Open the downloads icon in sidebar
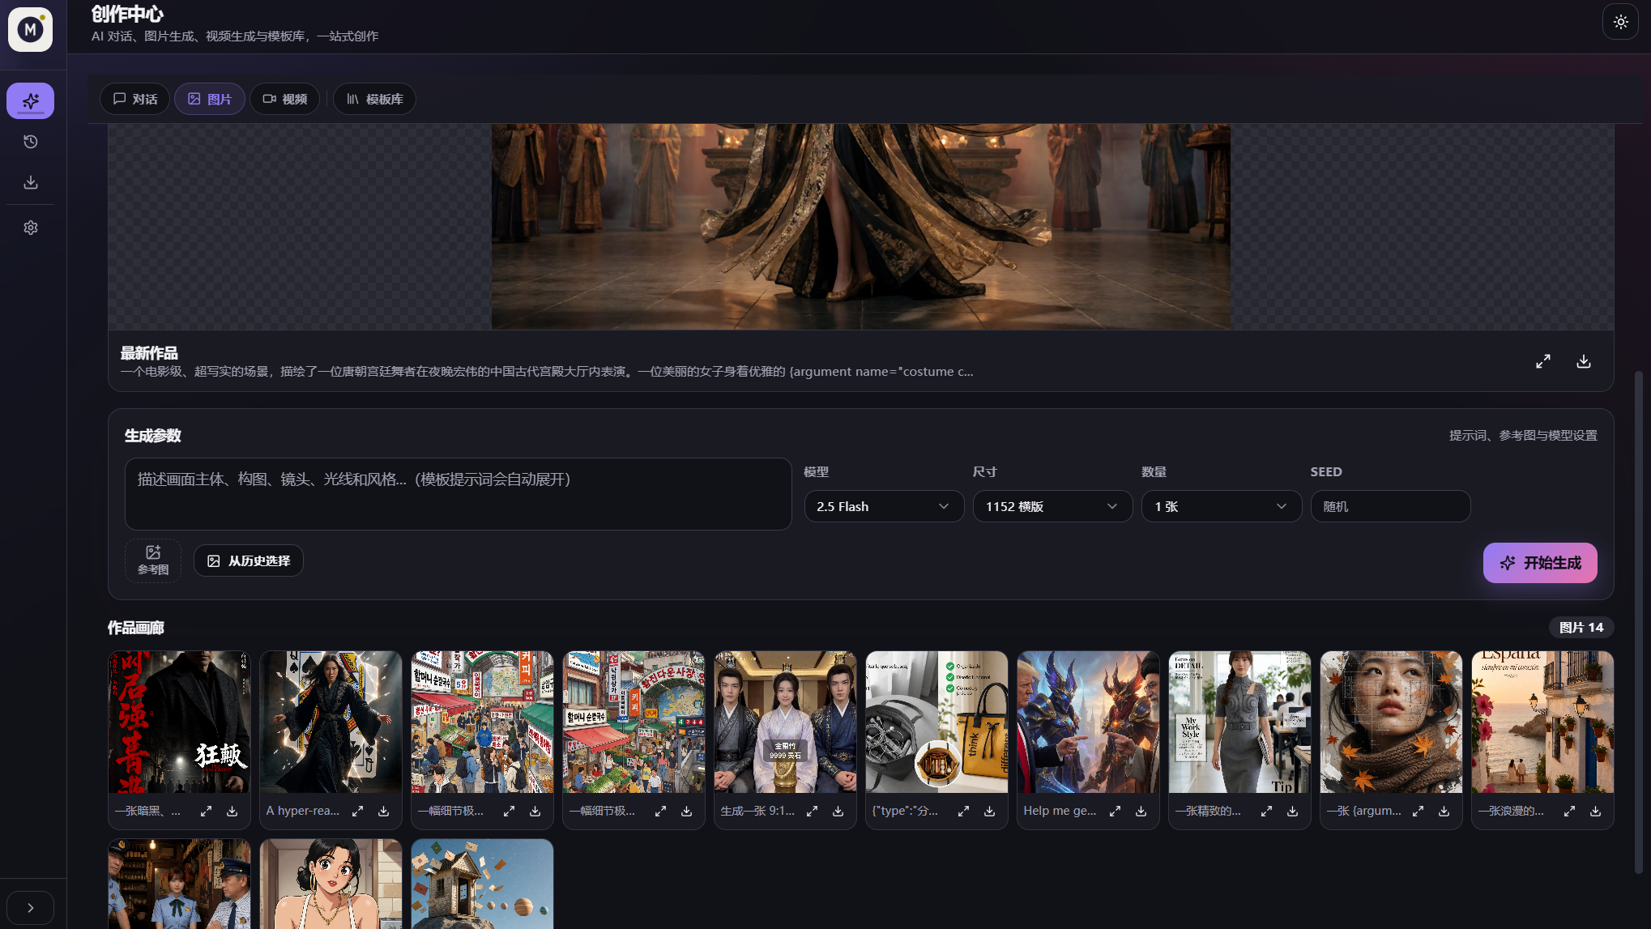1651x929 pixels. coord(31,182)
